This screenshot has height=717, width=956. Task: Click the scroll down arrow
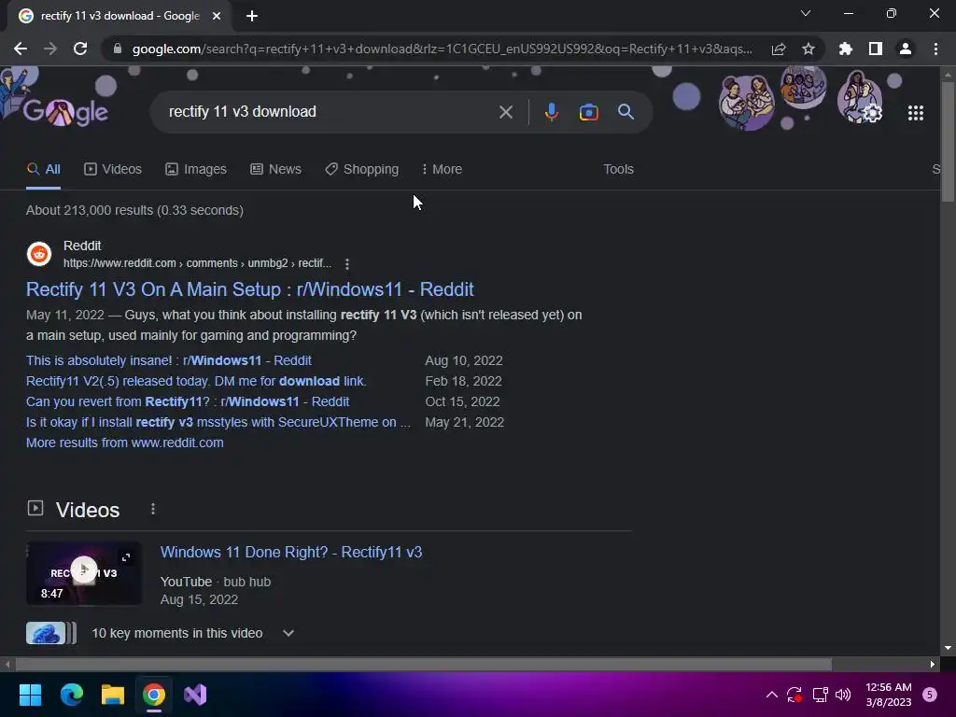pyautogui.click(x=947, y=648)
